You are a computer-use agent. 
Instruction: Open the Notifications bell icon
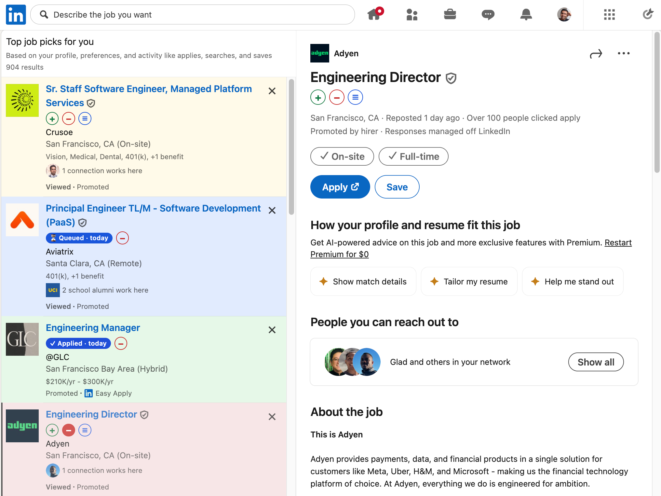click(x=526, y=15)
